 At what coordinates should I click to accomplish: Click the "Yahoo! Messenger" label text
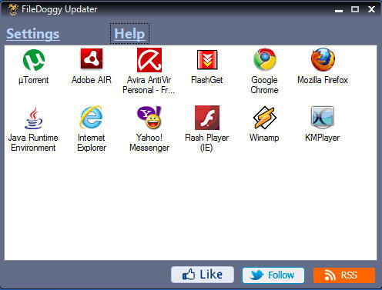point(149,143)
